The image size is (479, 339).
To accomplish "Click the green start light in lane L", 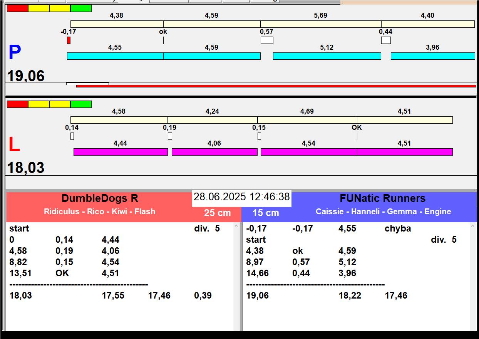I will pos(81,104).
